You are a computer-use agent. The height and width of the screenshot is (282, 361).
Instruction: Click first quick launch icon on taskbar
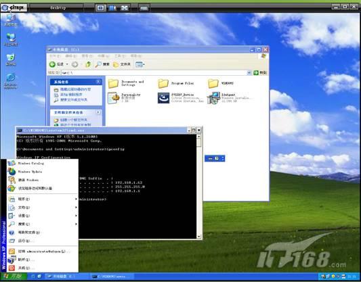tap(33, 277)
